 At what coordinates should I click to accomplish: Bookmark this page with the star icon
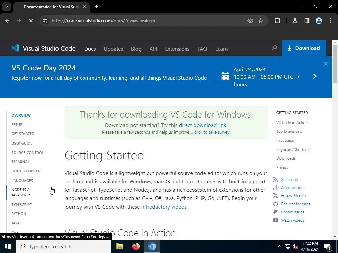click(x=261, y=21)
